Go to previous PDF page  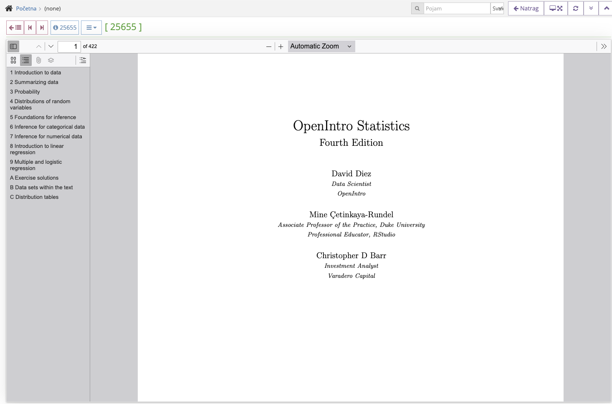tap(39, 46)
